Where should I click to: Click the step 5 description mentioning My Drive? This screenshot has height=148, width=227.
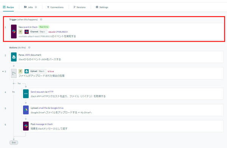pyautogui.click(x=61, y=112)
